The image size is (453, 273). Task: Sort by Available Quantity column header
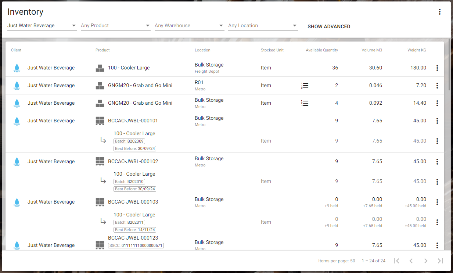322,50
